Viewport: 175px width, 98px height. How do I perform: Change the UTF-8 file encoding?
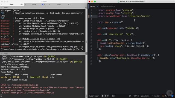[x=136, y=96]
